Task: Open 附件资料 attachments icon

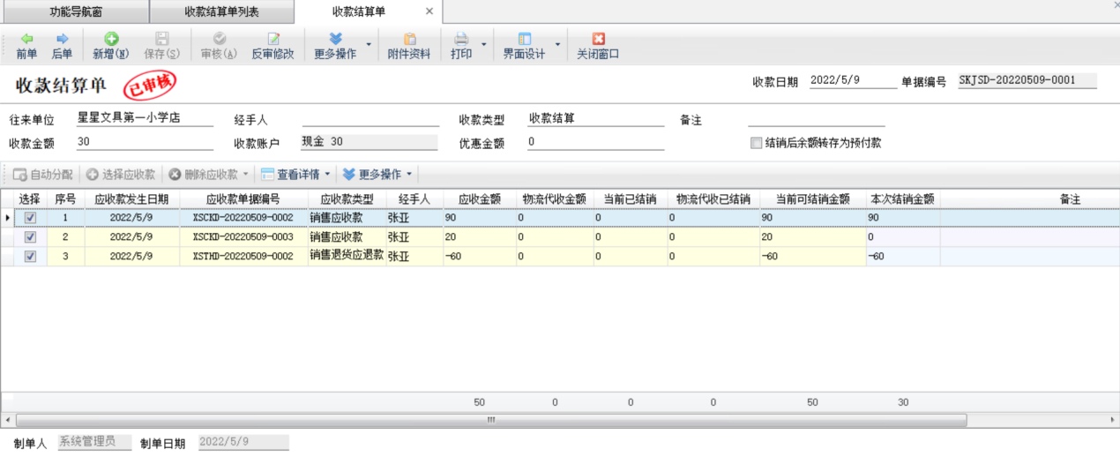Action: tap(409, 40)
